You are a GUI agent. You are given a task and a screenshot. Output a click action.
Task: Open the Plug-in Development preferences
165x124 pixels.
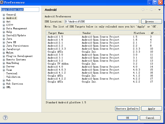tap(19, 56)
